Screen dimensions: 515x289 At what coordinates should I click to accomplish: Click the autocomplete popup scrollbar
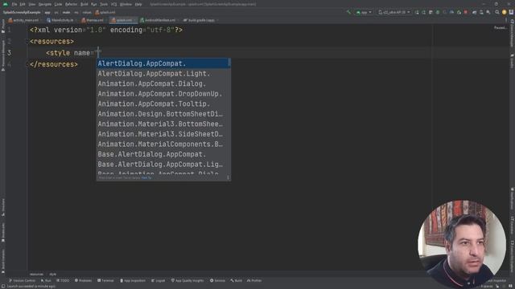pos(229,63)
